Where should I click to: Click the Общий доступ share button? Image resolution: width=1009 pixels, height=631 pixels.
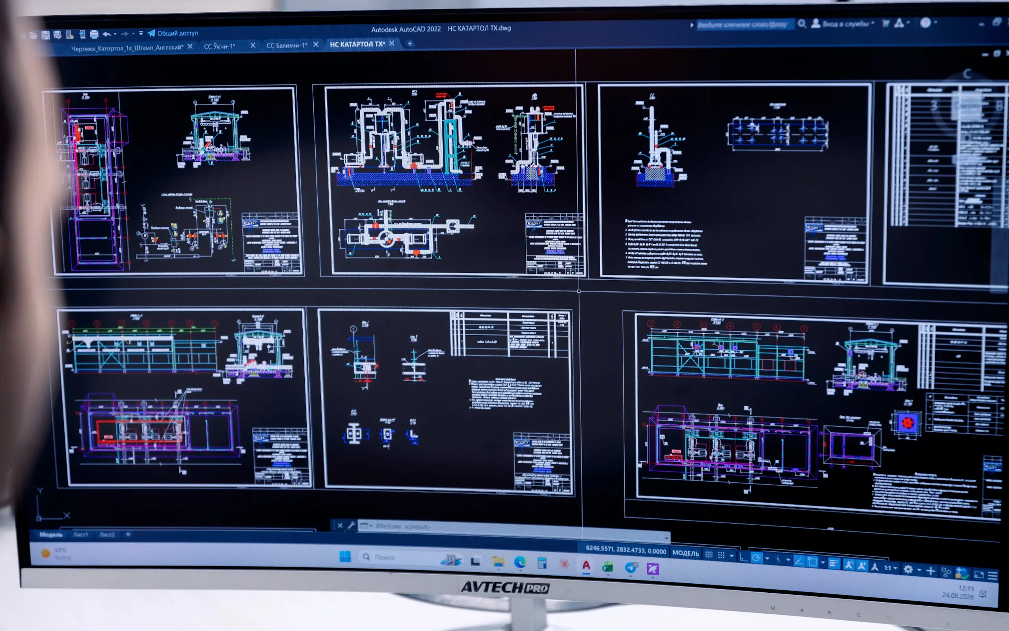pos(173,33)
